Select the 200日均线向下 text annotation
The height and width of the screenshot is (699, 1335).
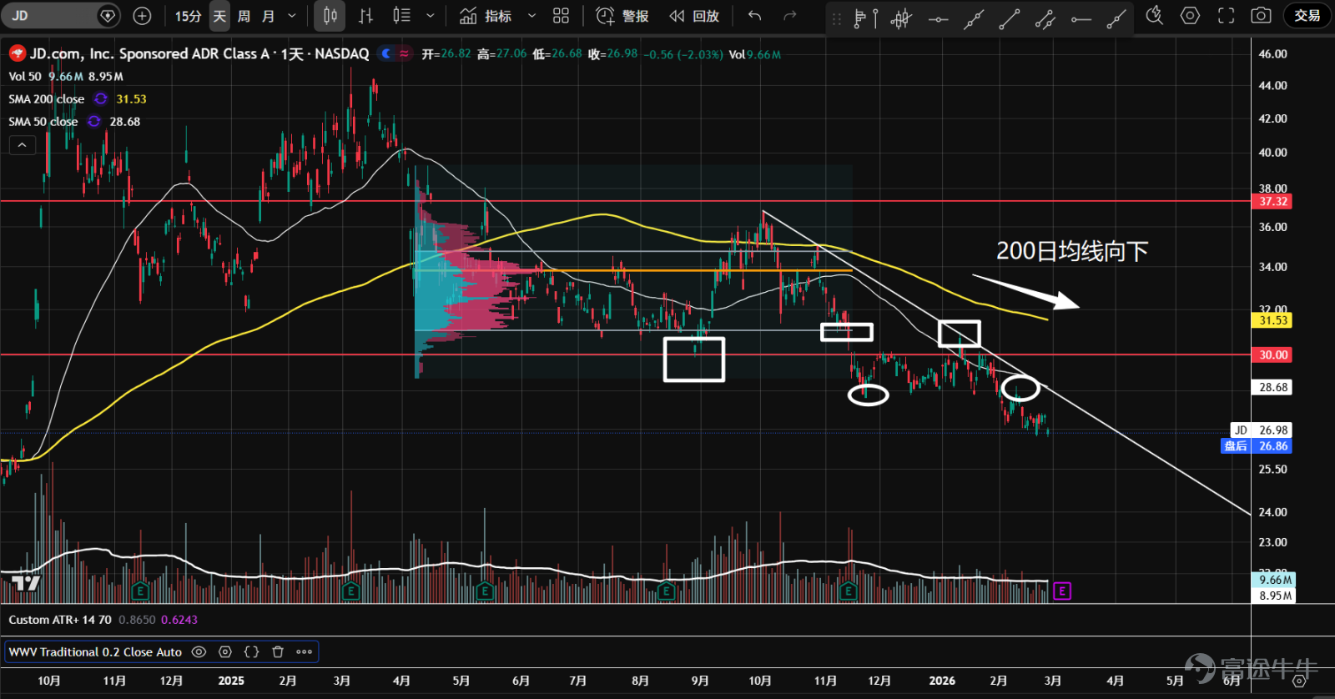1072,251
